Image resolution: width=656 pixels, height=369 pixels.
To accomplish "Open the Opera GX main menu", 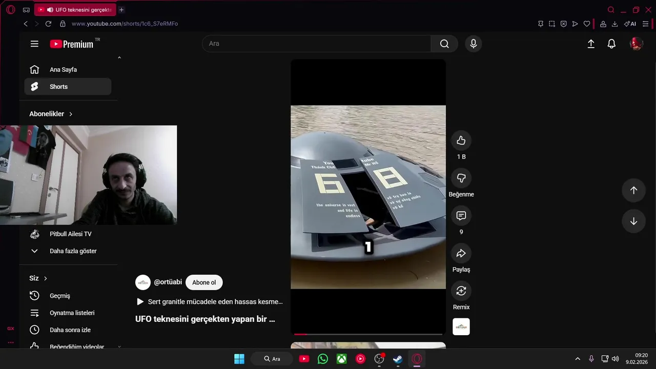I will (10, 10).
